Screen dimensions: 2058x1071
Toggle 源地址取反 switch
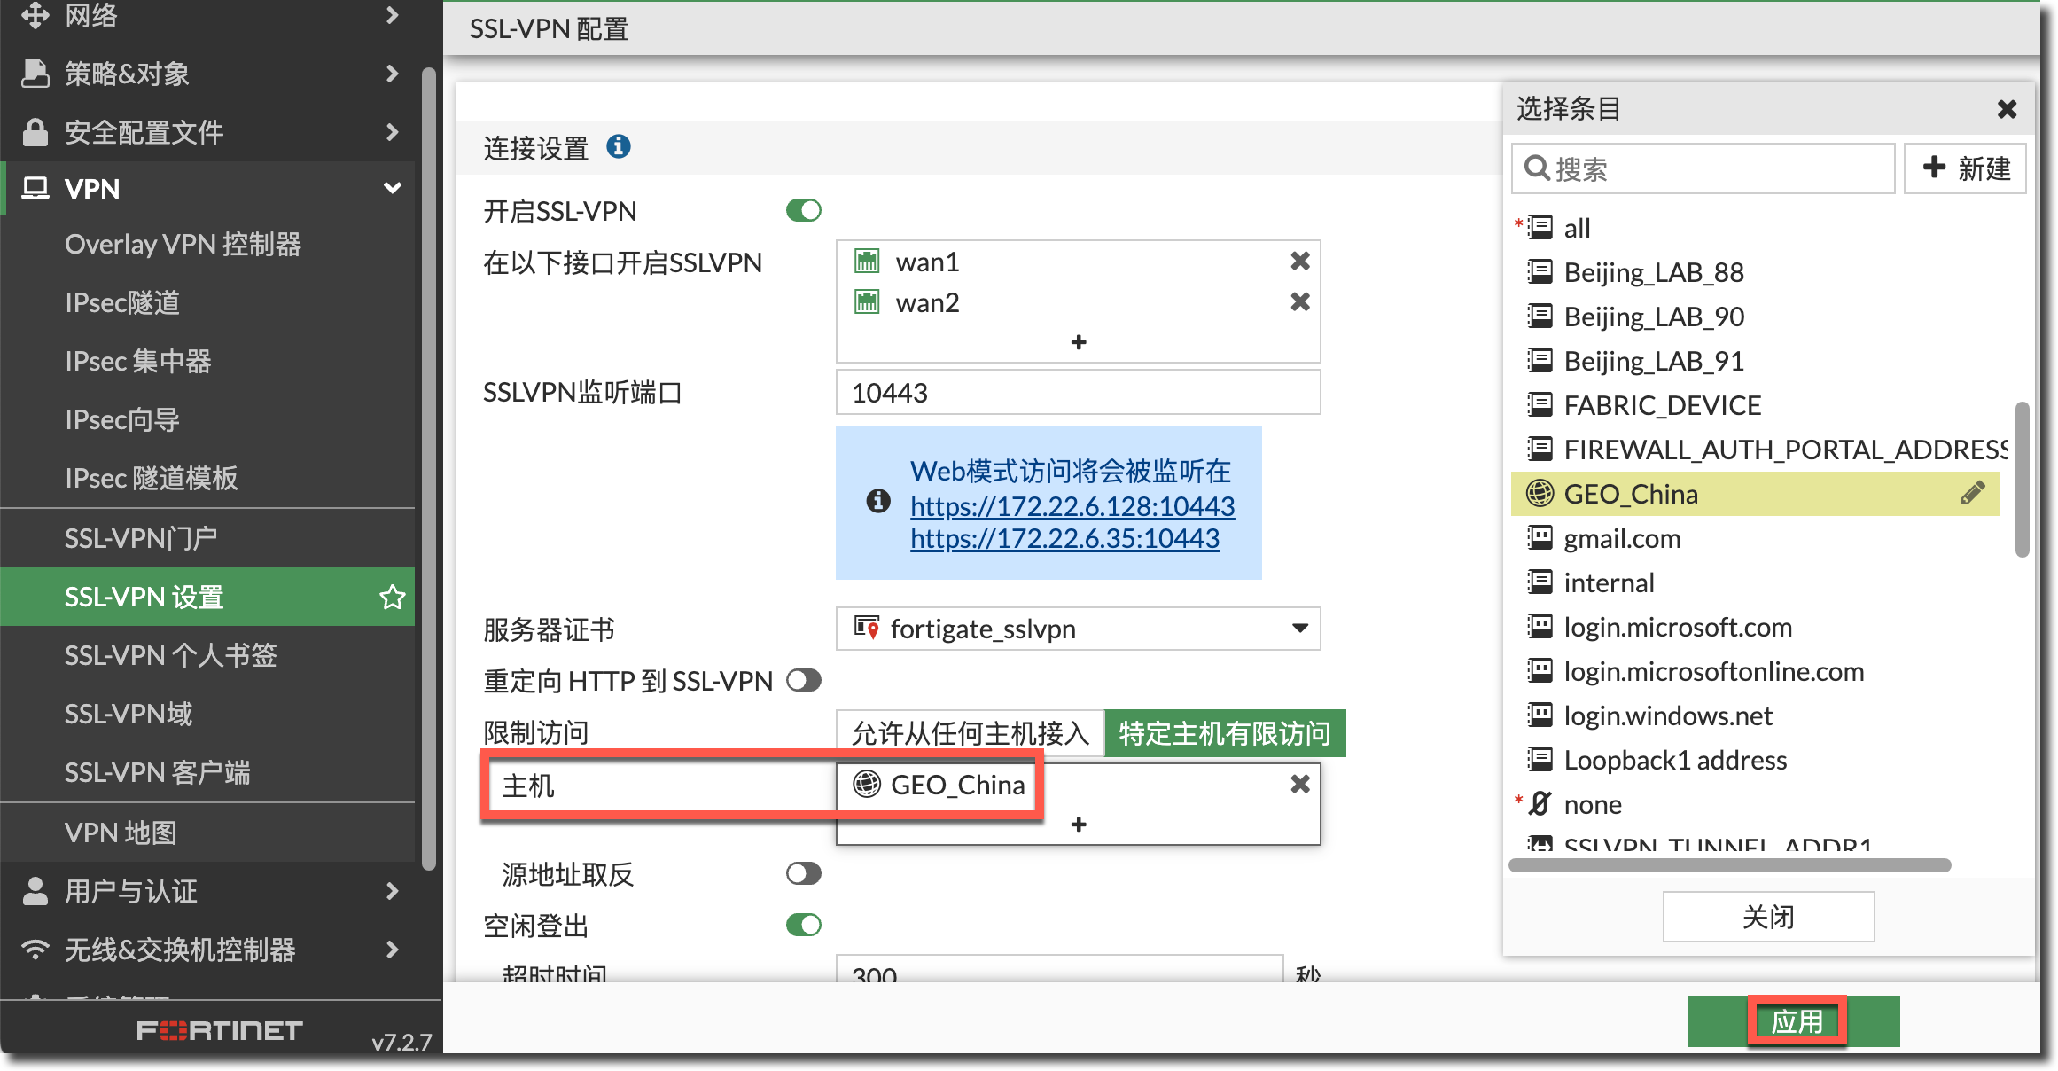tap(803, 874)
